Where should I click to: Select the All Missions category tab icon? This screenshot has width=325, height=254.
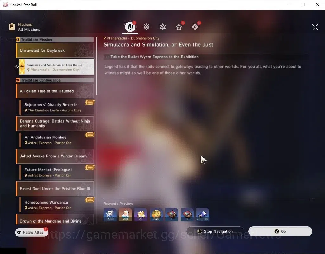tap(130, 27)
